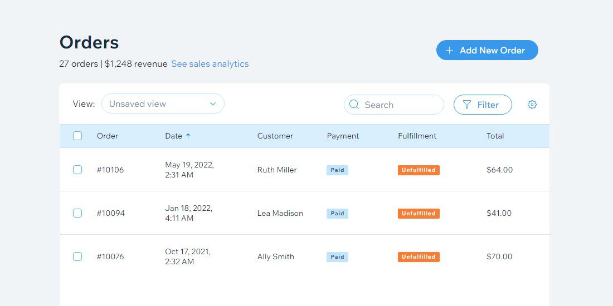Open order number #10094
This screenshot has width=613, height=306.
(x=111, y=213)
